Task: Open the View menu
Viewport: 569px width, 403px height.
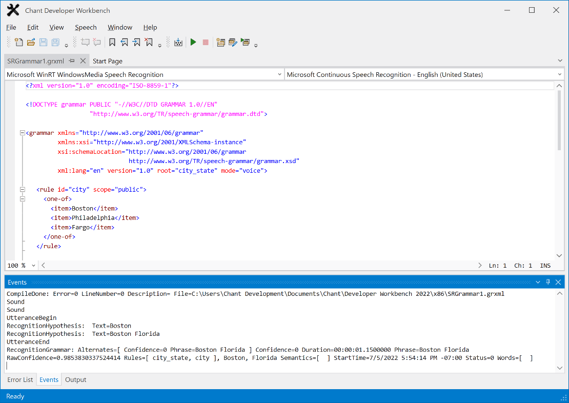Action: click(56, 27)
